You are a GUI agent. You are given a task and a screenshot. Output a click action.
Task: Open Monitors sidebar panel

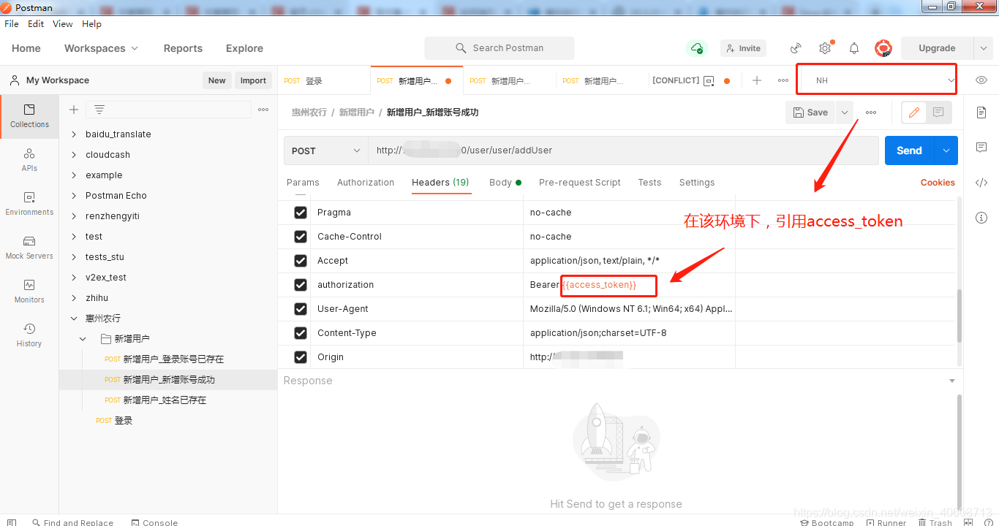[x=29, y=291]
